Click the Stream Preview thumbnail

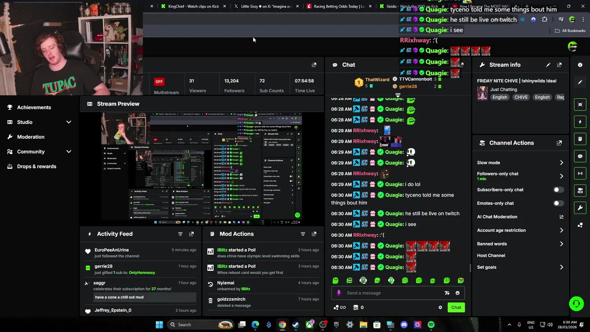202,168
